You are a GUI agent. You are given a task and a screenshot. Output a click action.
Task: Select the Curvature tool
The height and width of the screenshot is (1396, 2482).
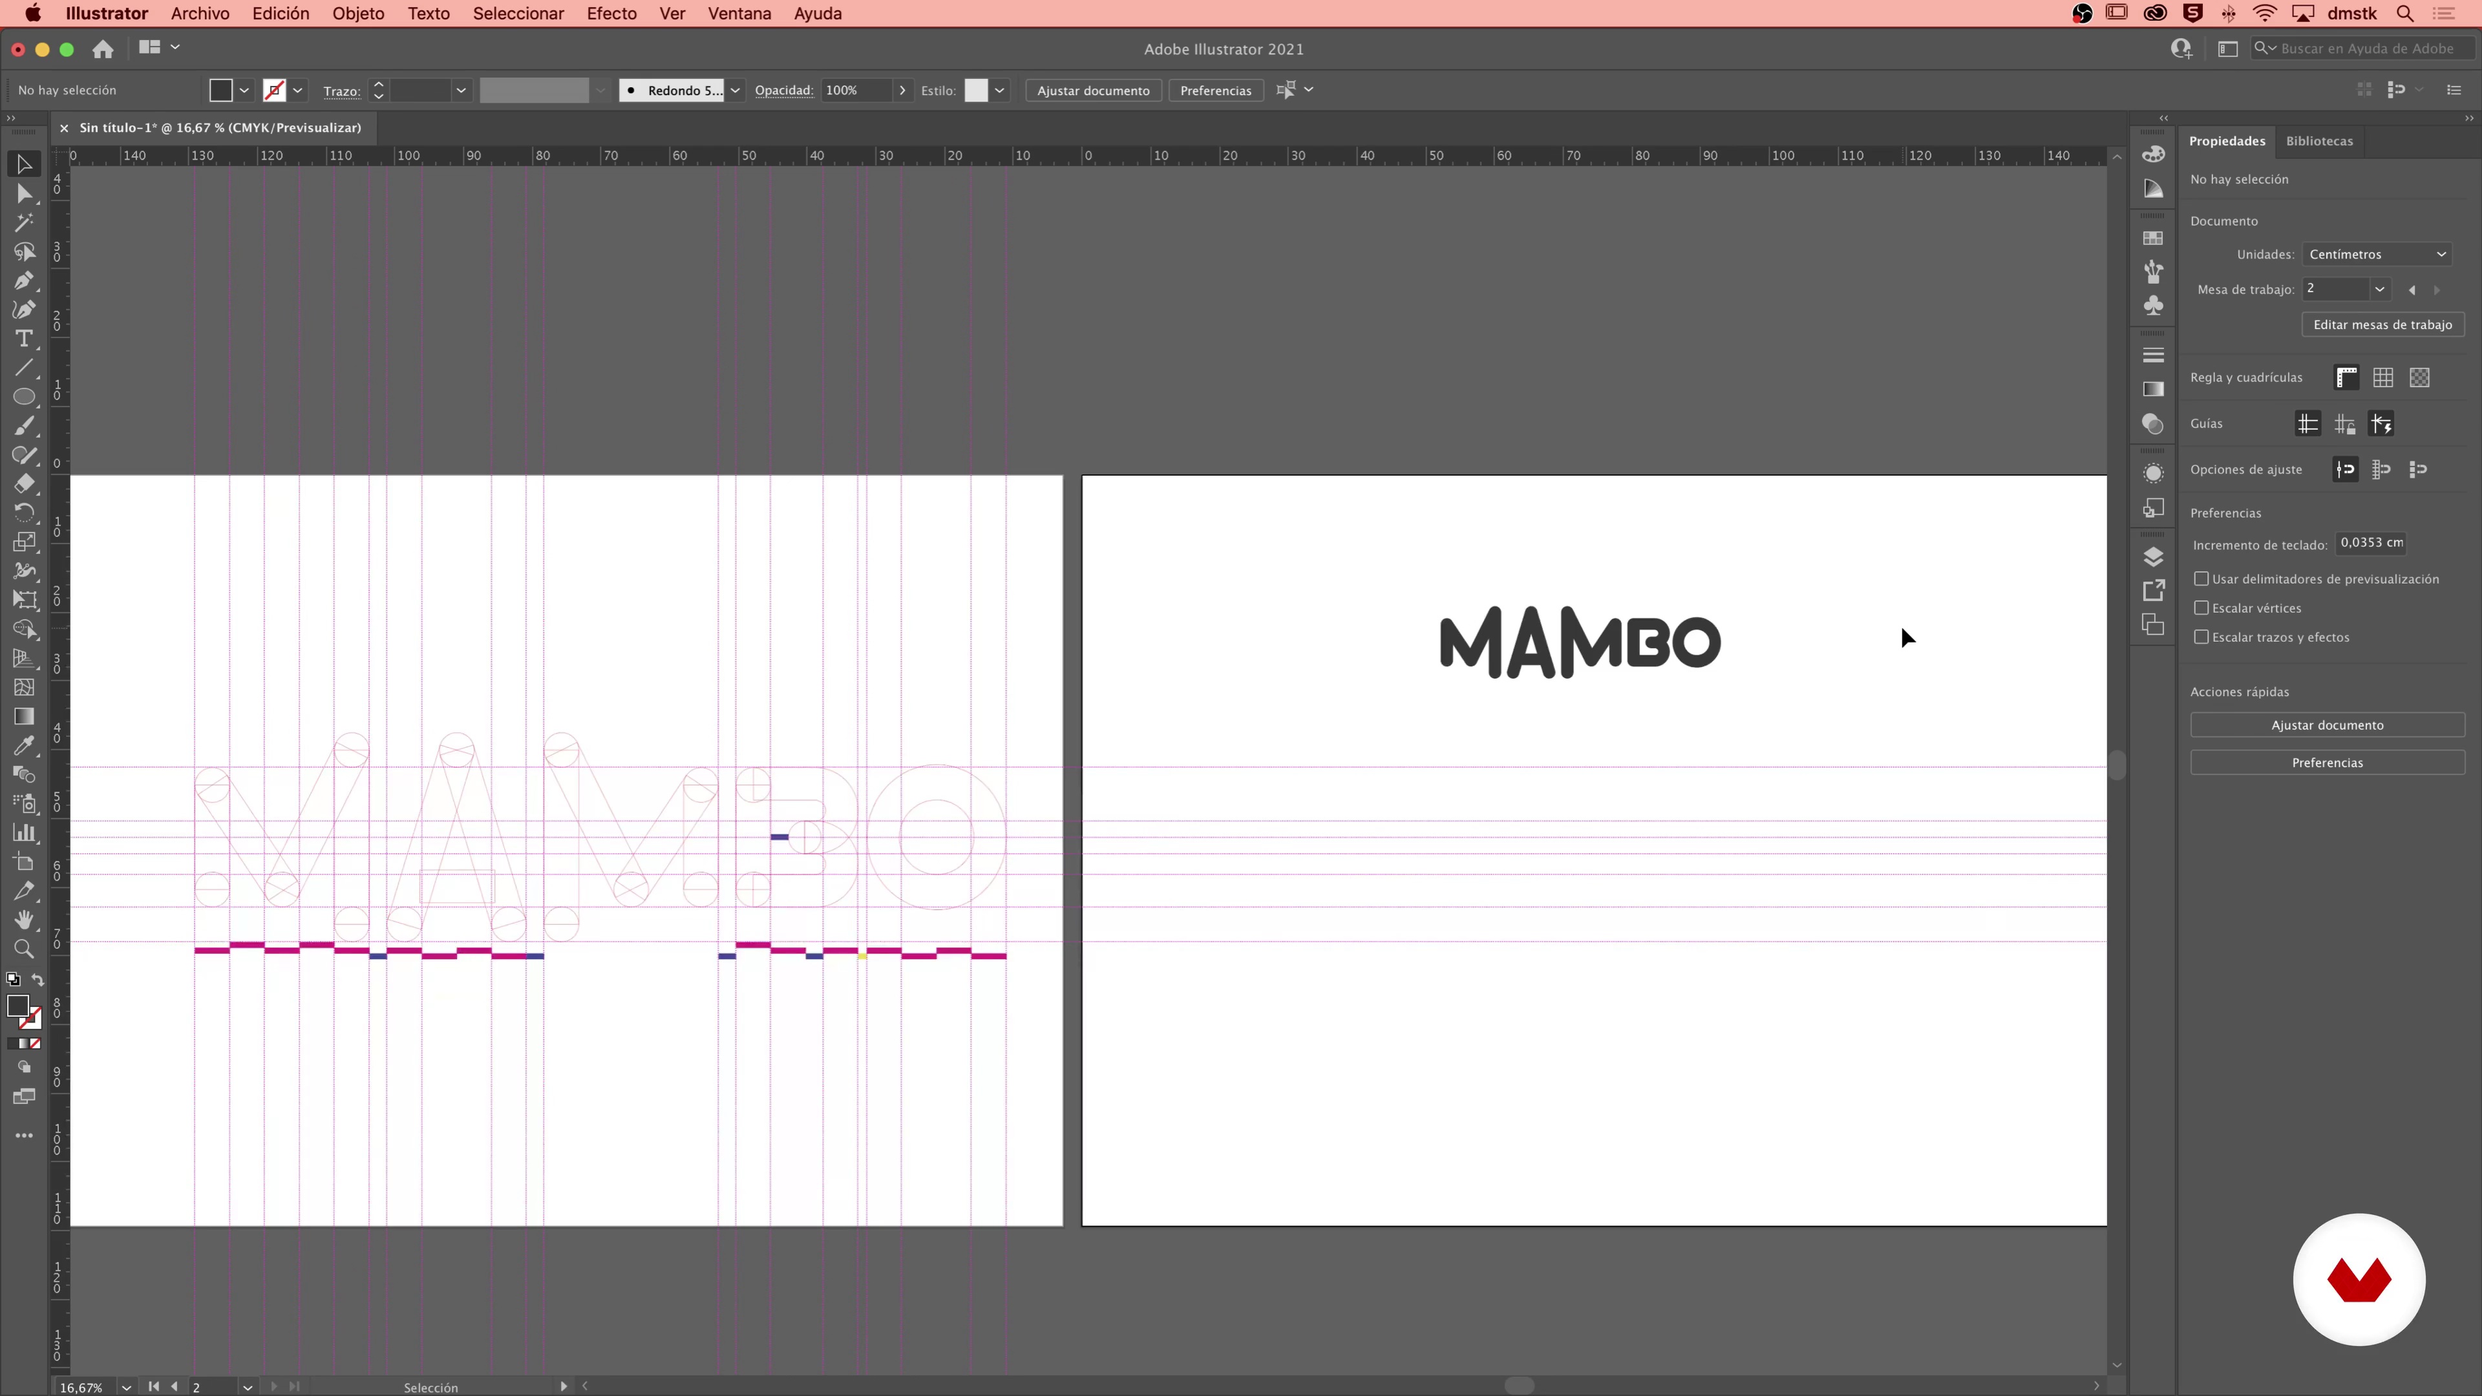tap(24, 310)
